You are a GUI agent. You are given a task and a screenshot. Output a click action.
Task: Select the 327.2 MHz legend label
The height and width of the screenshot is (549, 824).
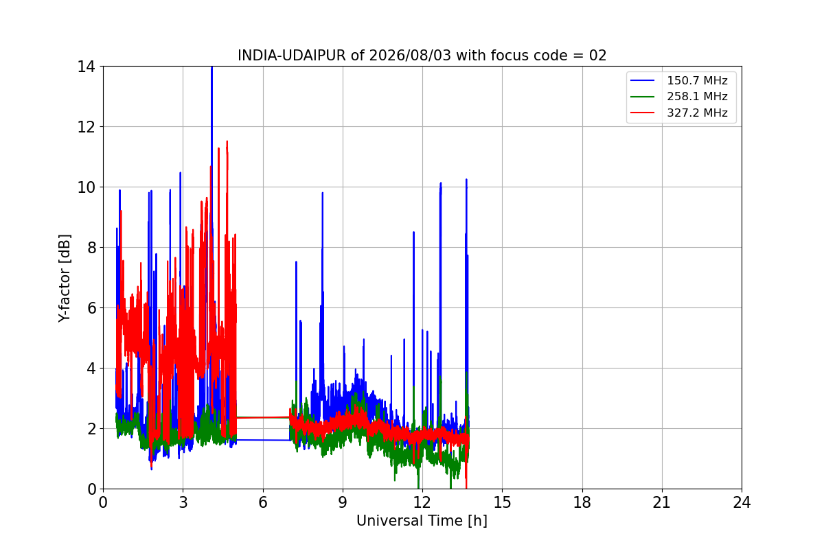coord(697,113)
